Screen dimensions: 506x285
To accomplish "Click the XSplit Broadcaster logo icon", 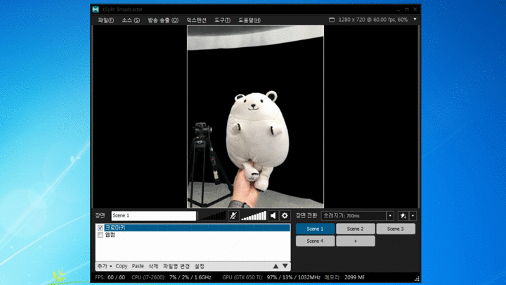I will pyautogui.click(x=96, y=9).
